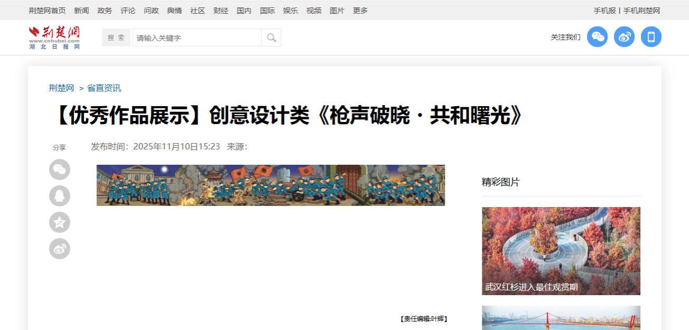Screen dimensions: 689x330
Task: Open the 手机报 link
Action: pyautogui.click(x=604, y=11)
